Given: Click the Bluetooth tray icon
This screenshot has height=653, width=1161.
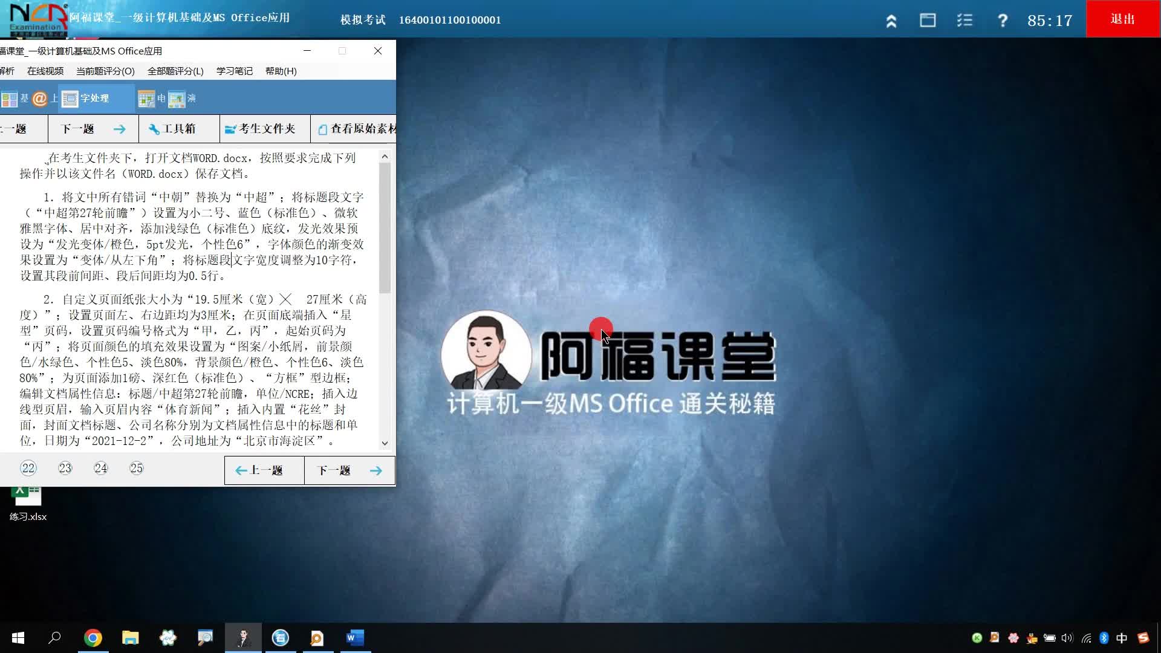Looking at the screenshot, I should (x=1104, y=638).
